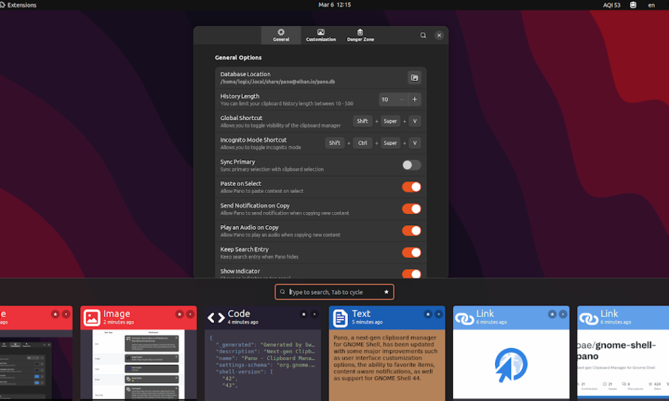Screen dimensions: 669x401
Task: Click the Pano clipboard indicator in top bar
Action: [633, 5]
